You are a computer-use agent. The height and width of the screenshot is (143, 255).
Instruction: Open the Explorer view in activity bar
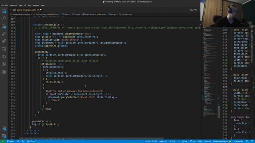coord(4,11)
